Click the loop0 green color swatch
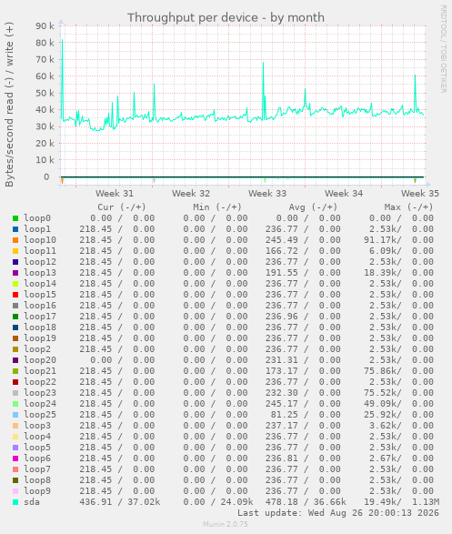452x534 pixels. point(15,218)
